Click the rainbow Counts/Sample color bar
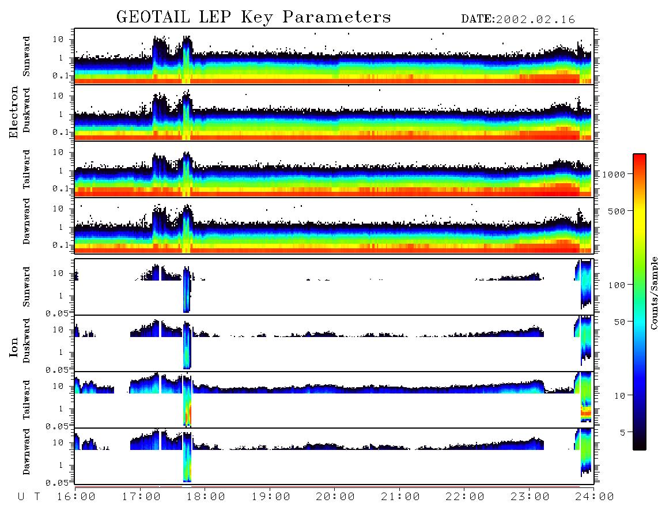This screenshot has width=658, height=507. tap(640, 302)
